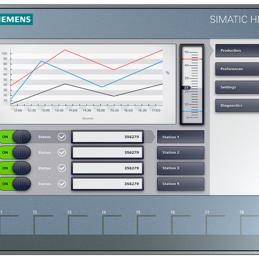Click the Status checkmark icon for Station 2
The image size is (259, 259).
click(x=62, y=152)
